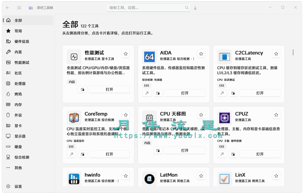The width and height of the screenshot is (305, 195).
Task: Favorite hwinfo with its star
Action: (x=126, y=176)
